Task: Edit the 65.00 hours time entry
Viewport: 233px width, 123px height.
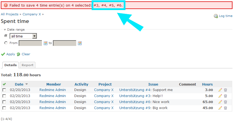Action: tap(220, 102)
